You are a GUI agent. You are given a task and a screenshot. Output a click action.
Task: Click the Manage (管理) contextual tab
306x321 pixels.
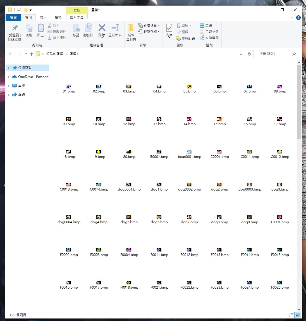(x=77, y=10)
